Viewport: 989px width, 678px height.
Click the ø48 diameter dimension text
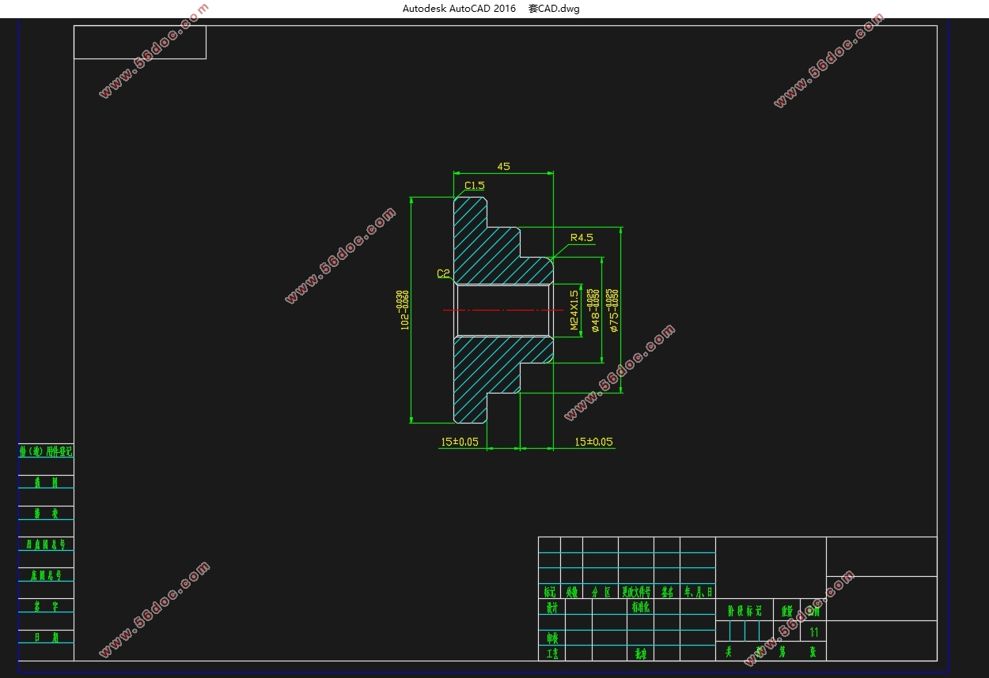pos(594,310)
